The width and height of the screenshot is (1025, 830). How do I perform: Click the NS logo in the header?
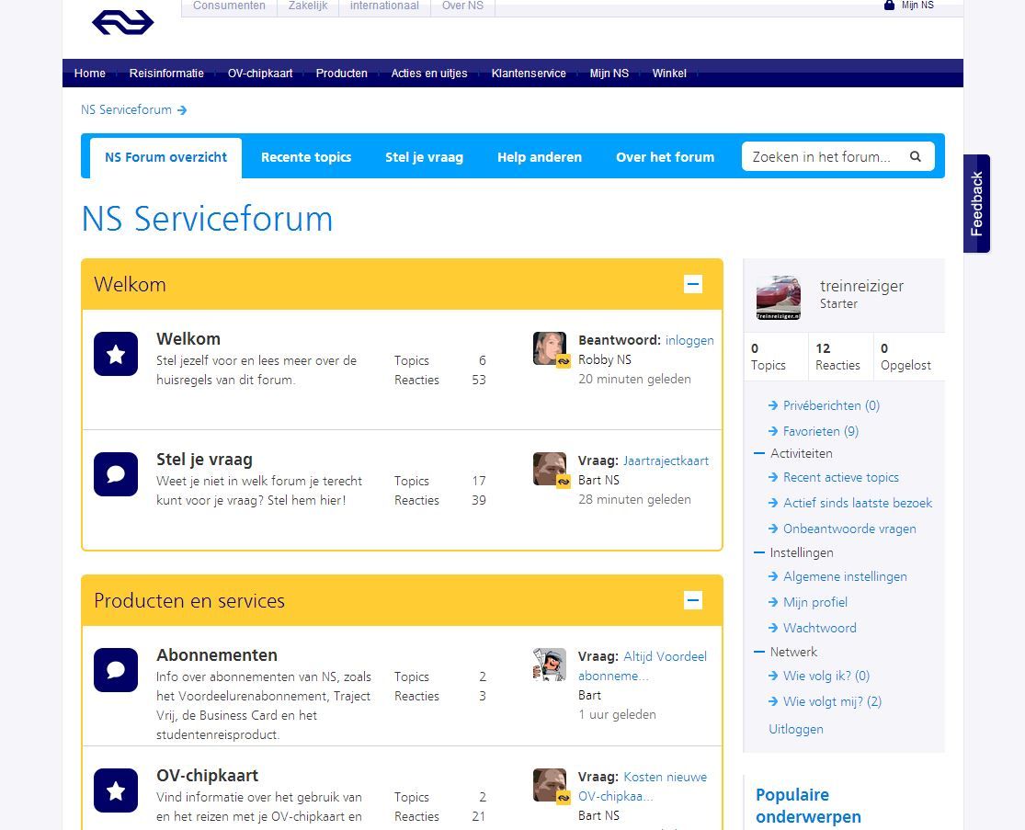coord(123,22)
